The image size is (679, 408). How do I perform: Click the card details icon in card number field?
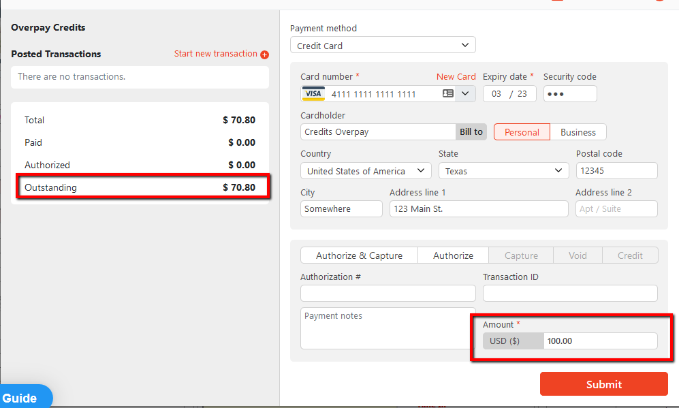click(447, 94)
